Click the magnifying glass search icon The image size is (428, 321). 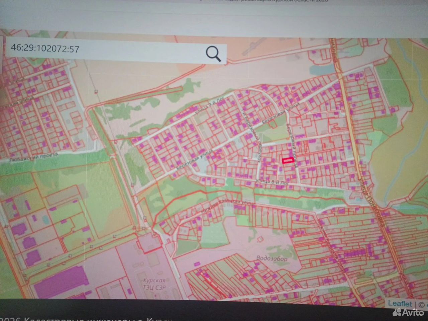[213, 53]
